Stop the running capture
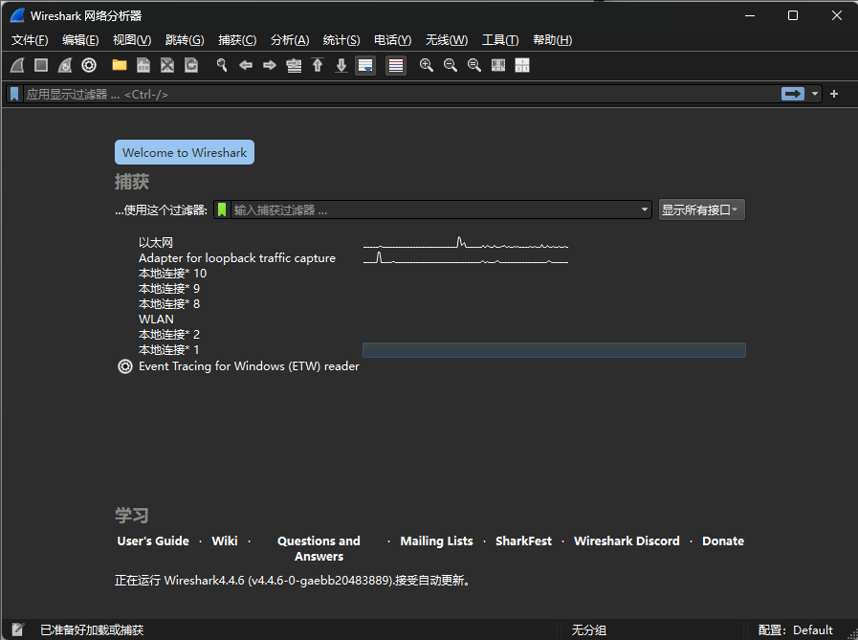The image size is (858, 640). tap(41, 66)
